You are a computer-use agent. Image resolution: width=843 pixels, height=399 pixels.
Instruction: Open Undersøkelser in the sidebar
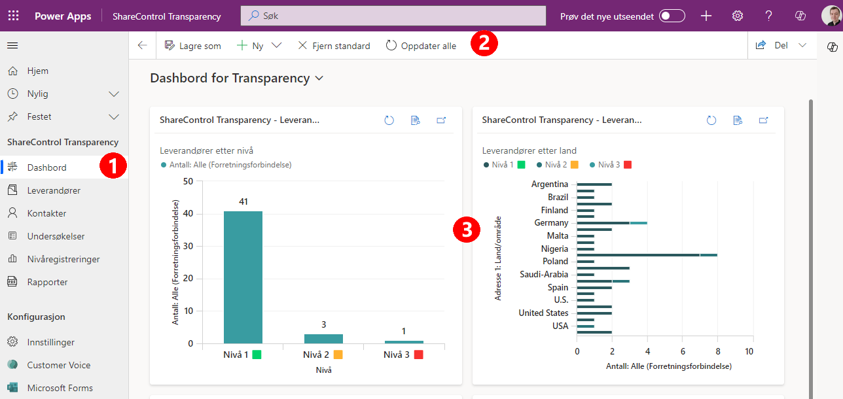(64, 236)
